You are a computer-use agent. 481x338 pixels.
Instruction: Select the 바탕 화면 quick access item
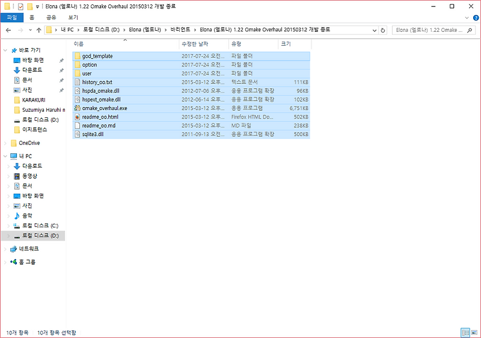(x=33, y=60)
